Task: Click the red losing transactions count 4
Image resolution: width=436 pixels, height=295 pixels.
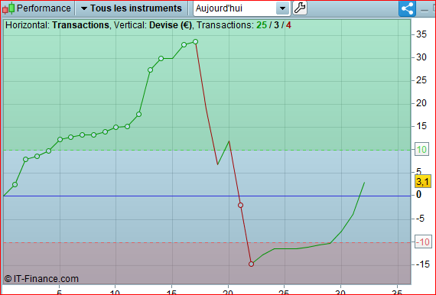Action: [x=288, y=25]
